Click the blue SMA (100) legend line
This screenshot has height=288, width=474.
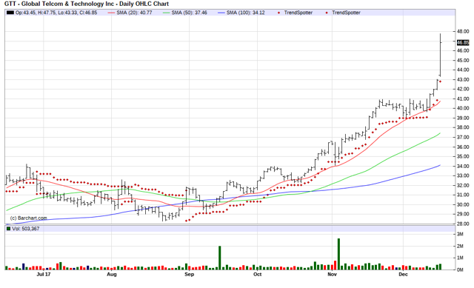click(221, 13)
